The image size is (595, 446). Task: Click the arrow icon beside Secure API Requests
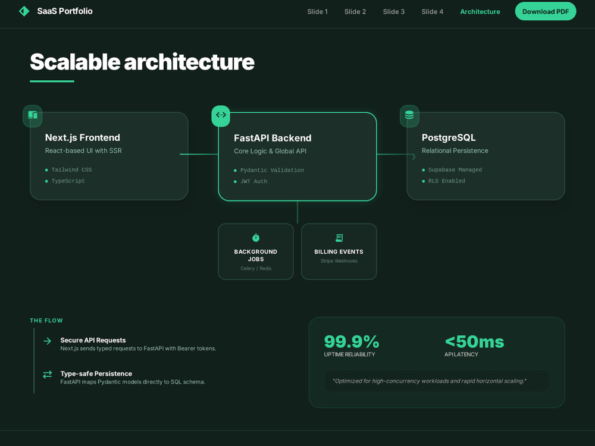[48, 341]
